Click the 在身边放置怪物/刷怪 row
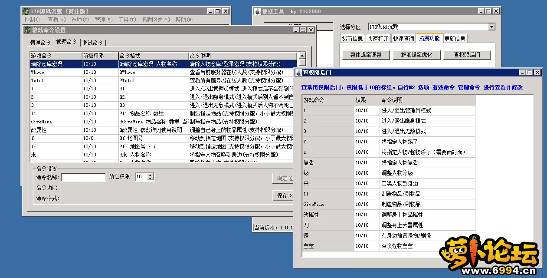This screenshot has height=278, width=547. [x=389, y=235]
